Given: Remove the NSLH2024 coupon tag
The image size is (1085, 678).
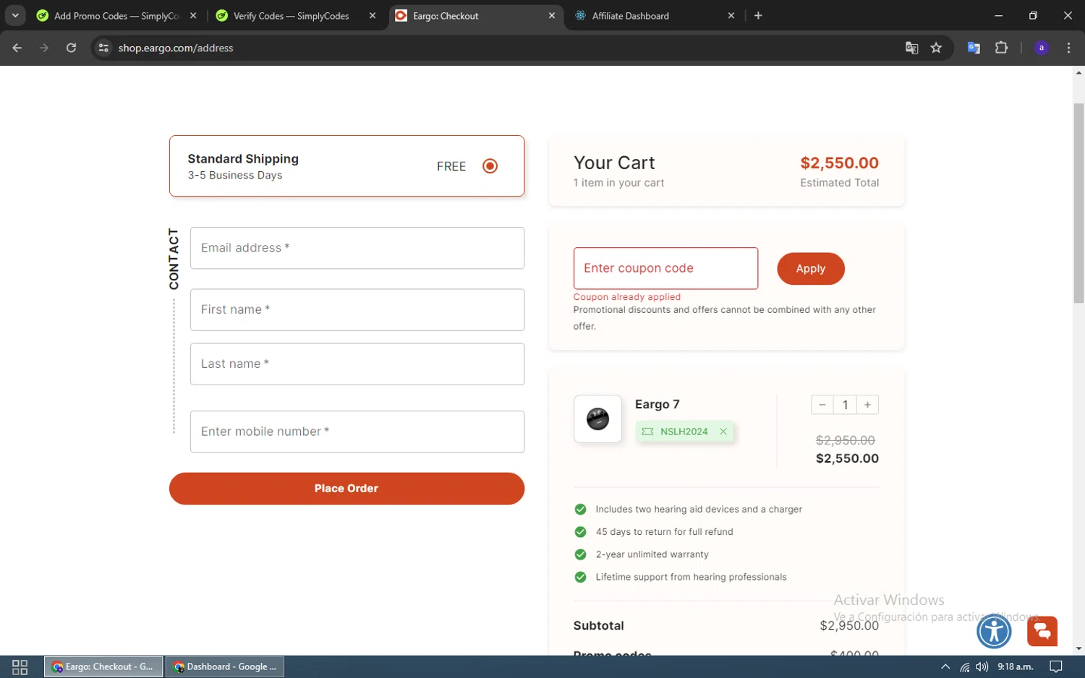Looking at the screenshot, I should point(723,432).
